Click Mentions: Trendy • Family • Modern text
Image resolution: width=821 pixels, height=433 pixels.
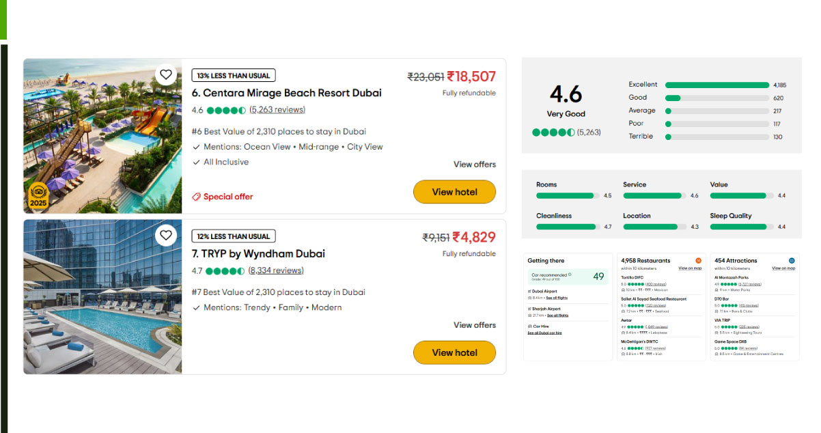tap(273, 308)
